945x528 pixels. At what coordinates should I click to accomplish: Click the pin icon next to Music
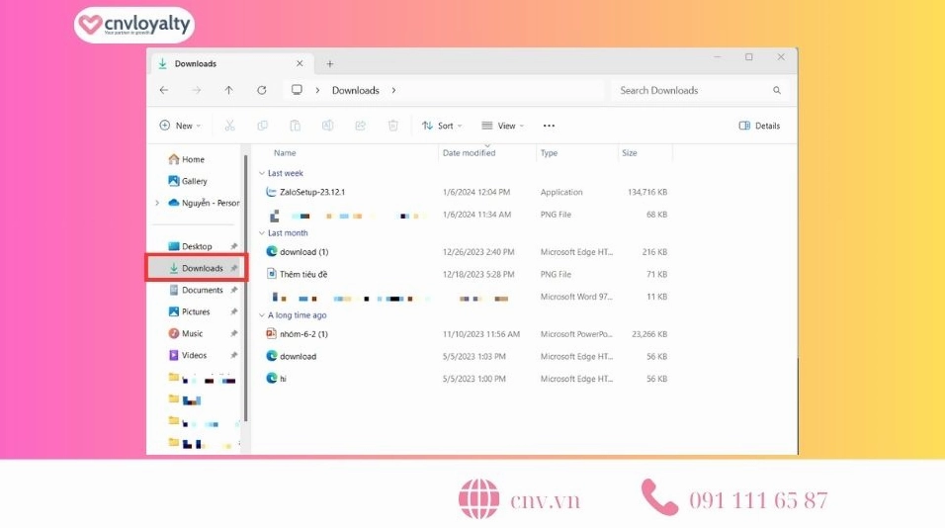[x=234, y=333]
